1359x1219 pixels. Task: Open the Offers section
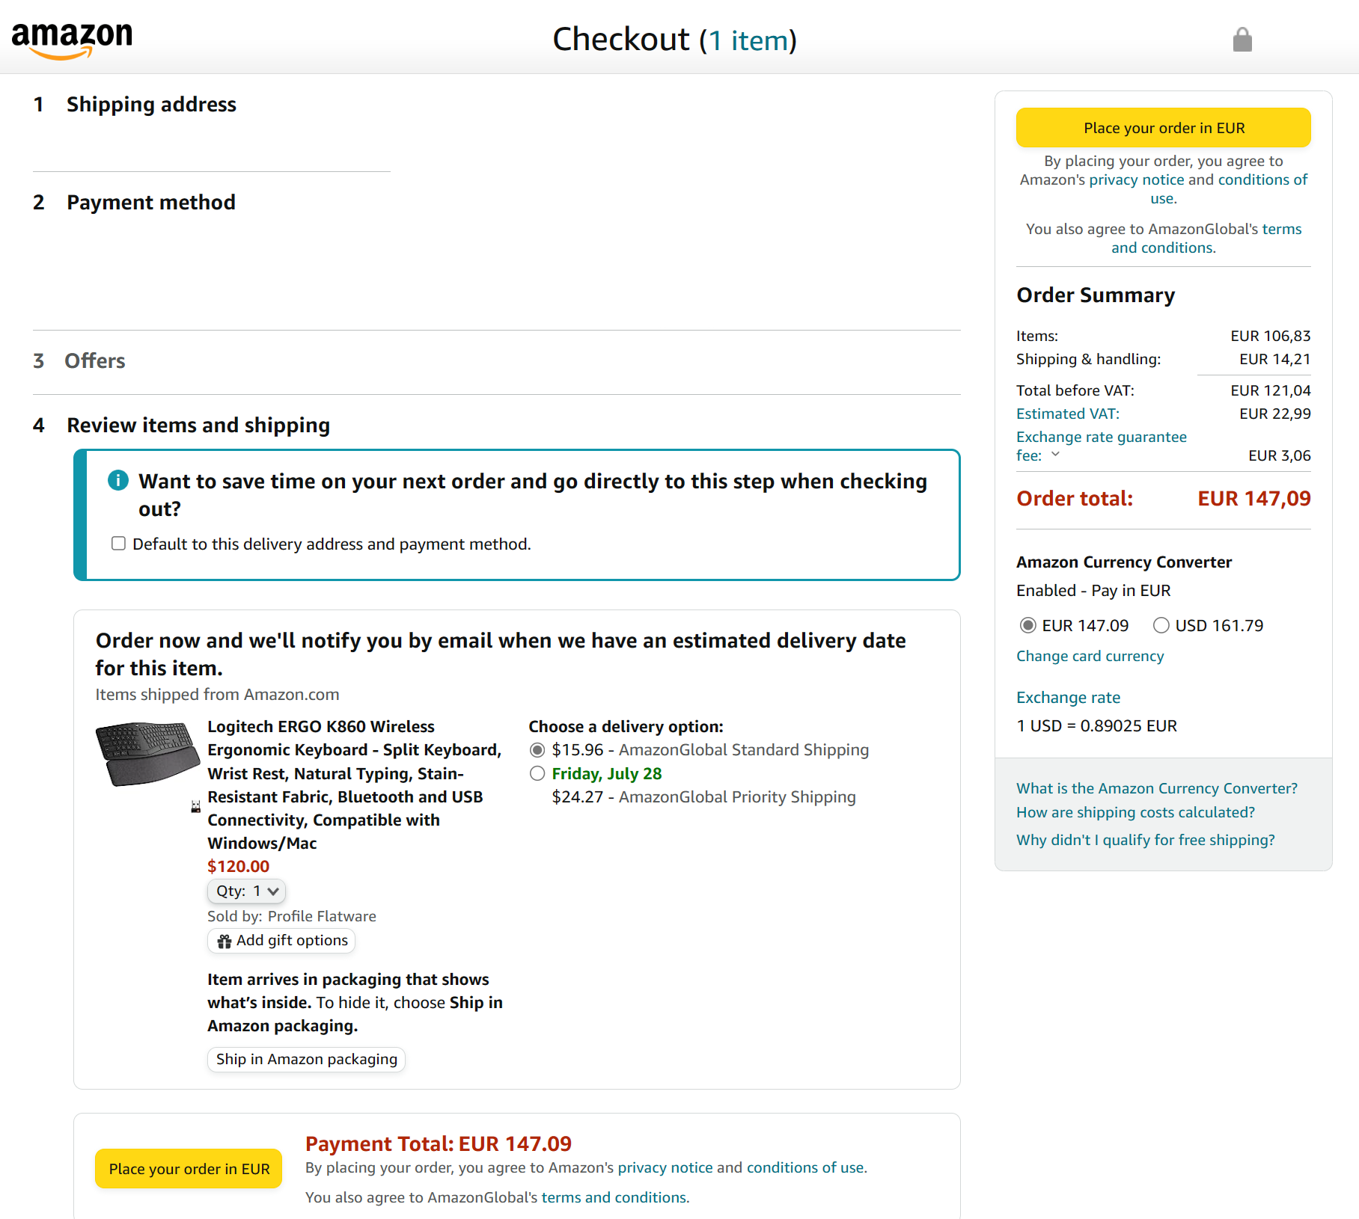tap(95, 361)
